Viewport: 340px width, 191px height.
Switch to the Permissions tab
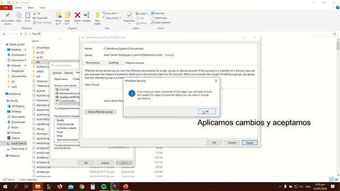92,63
